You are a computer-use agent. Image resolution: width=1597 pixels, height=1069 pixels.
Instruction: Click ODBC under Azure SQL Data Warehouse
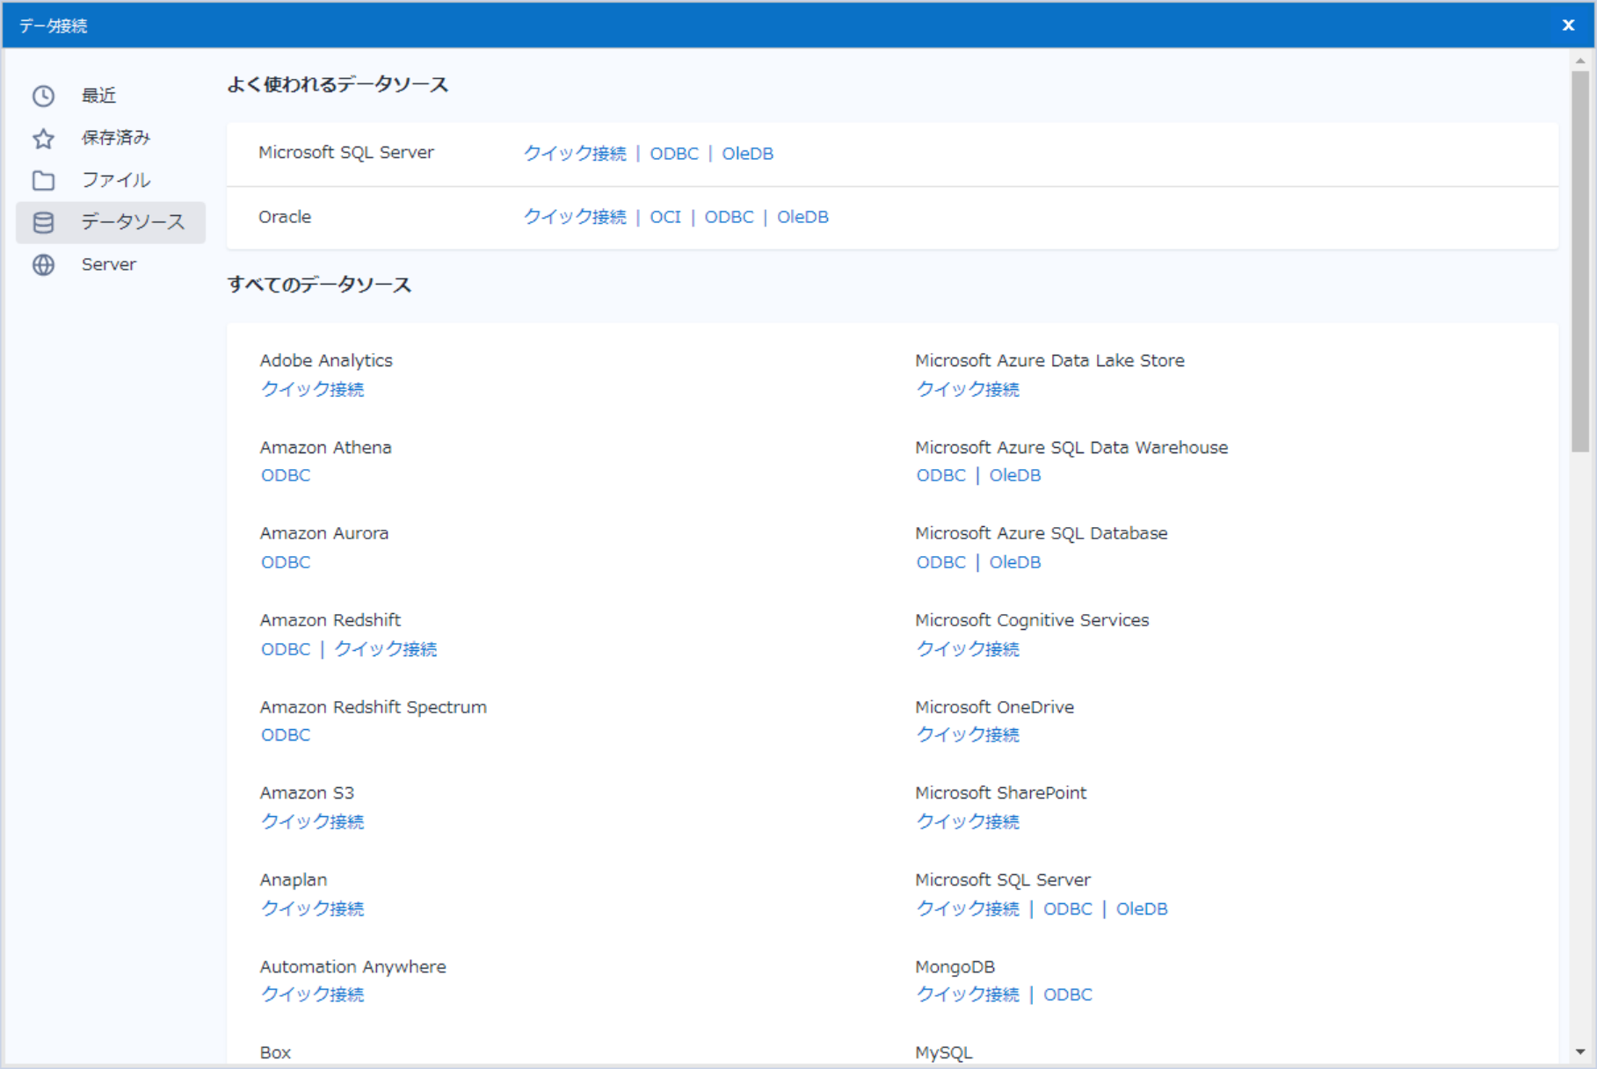click(x=941, y=475)
